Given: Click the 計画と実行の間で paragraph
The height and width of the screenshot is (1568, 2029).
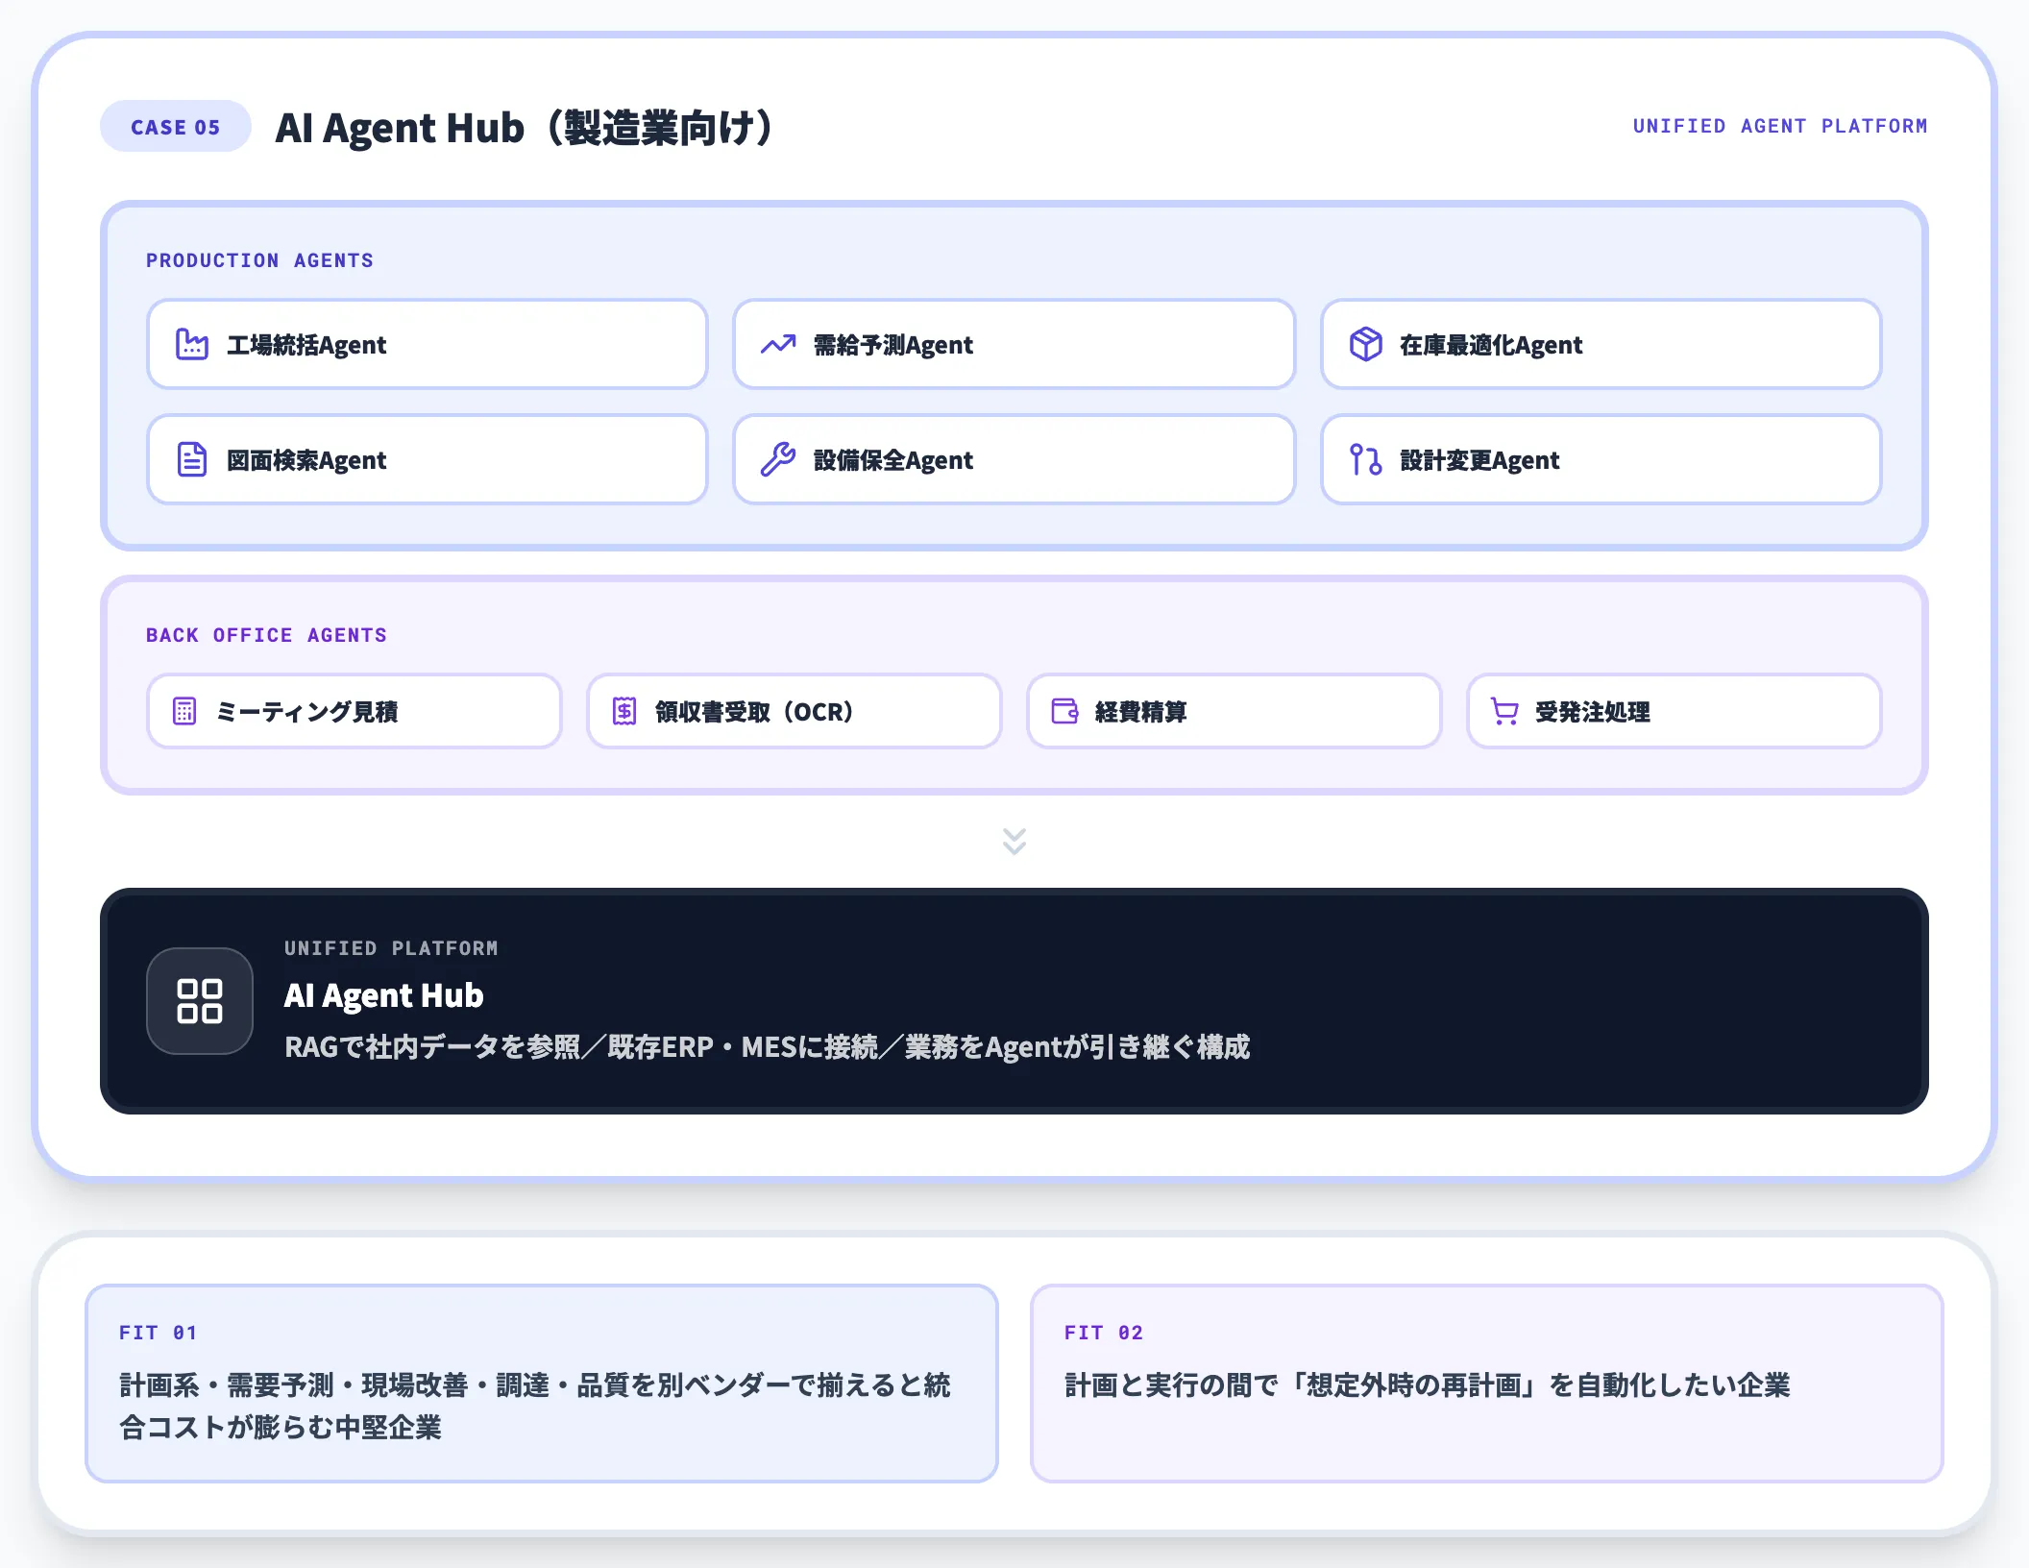Looking at the screenshot, I should coord(1428,1384).
